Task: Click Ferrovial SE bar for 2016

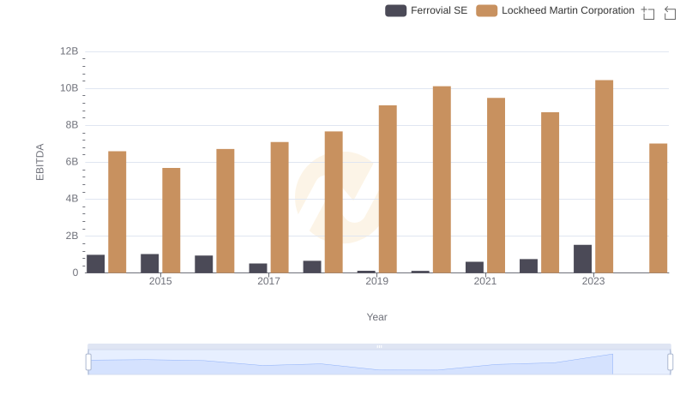Action: click(x=204, y=265)
